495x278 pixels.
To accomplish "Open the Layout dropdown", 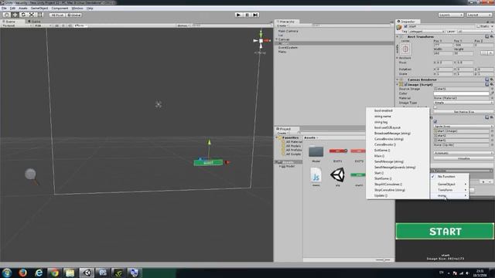I will (479, 15).
